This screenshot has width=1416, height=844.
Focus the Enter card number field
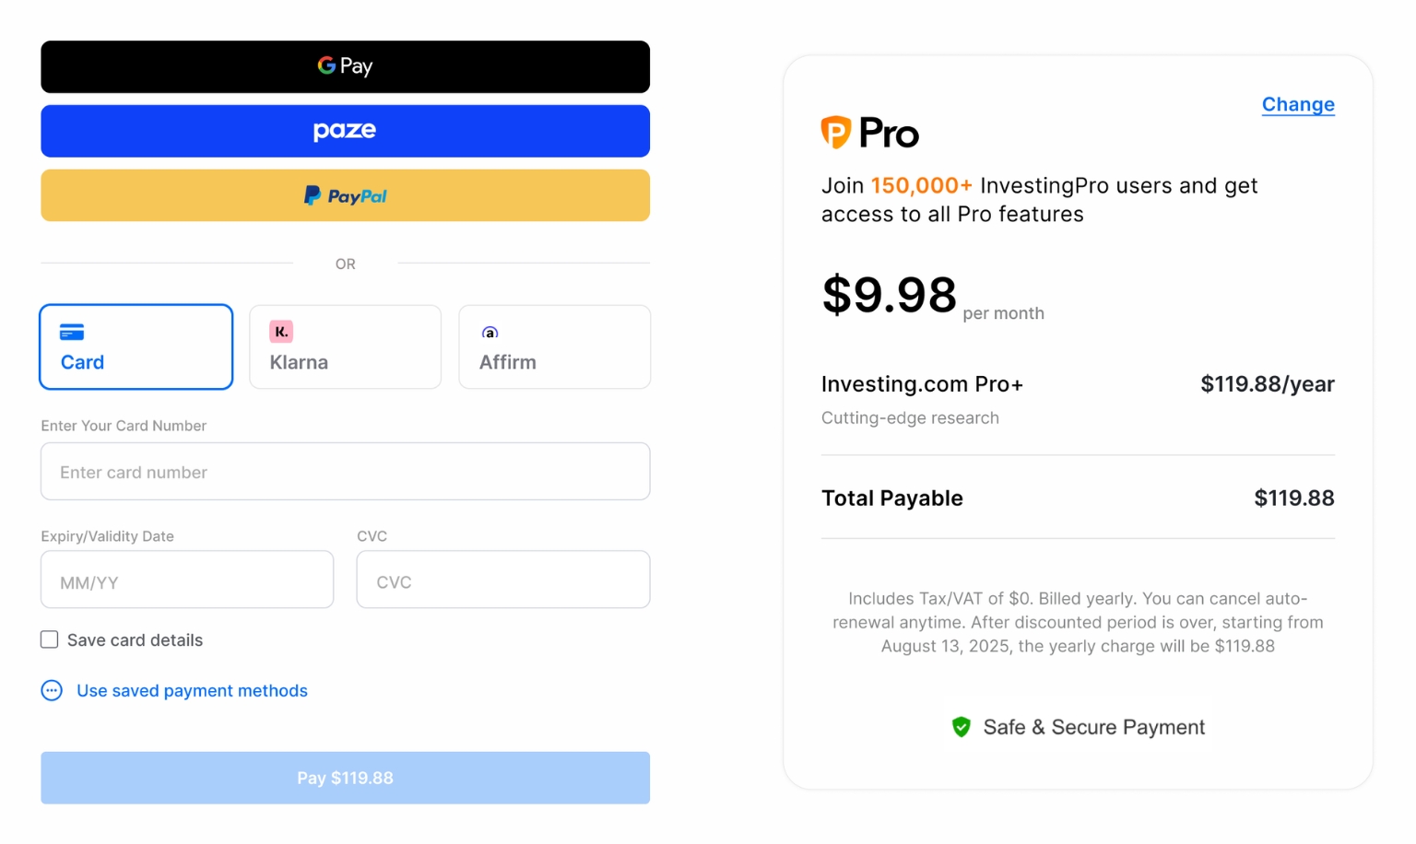click(x=346, y=472)
